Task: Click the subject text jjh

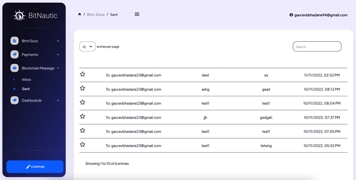Action: (205, 118)
